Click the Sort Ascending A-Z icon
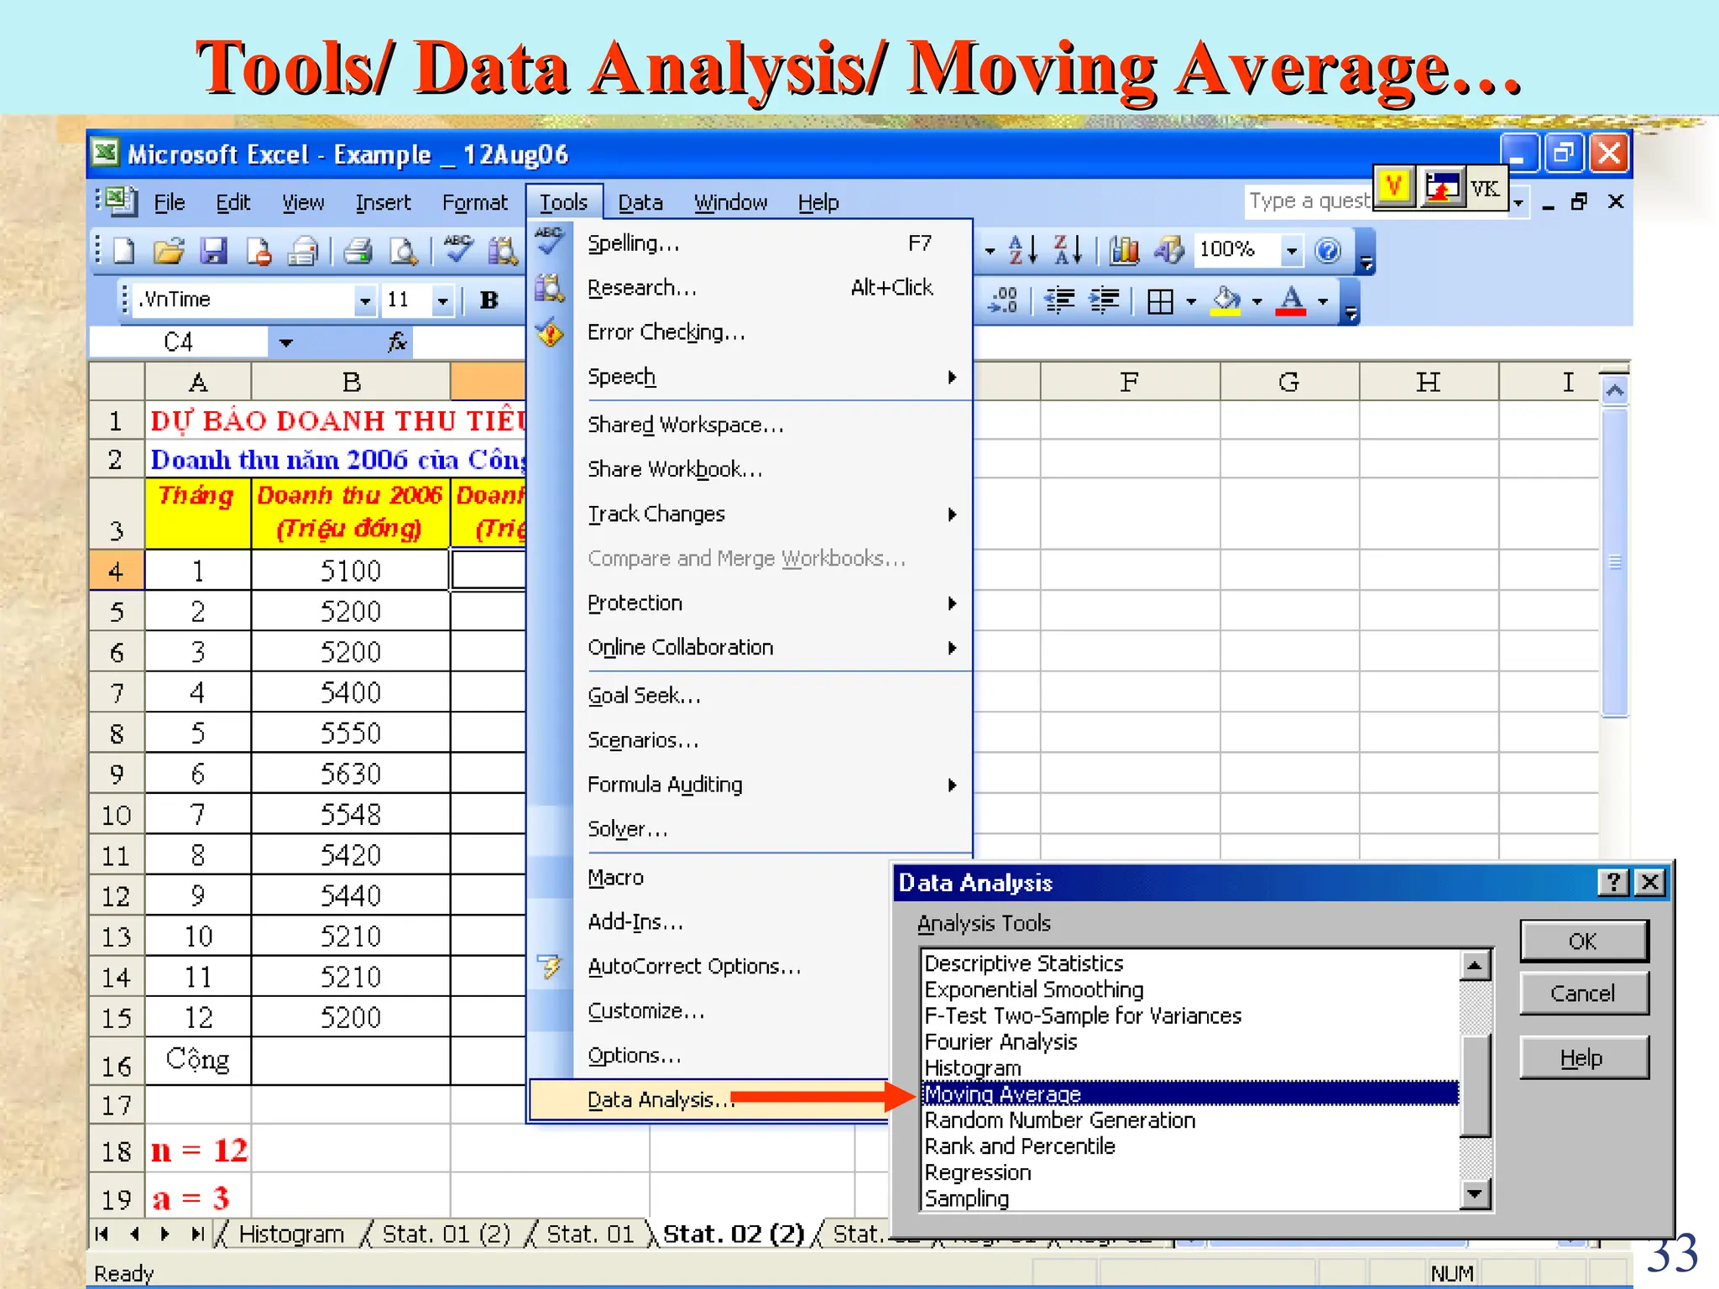Screen dimensions: 1719x1289 tap(1023, 250)
